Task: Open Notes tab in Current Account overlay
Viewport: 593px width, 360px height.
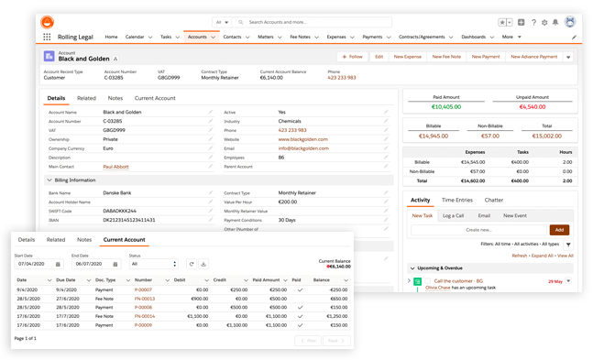Action: pos(84,240)
